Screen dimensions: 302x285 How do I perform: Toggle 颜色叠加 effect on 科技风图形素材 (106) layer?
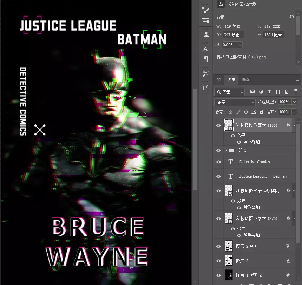pyautogui.click(x=239, y=142)
